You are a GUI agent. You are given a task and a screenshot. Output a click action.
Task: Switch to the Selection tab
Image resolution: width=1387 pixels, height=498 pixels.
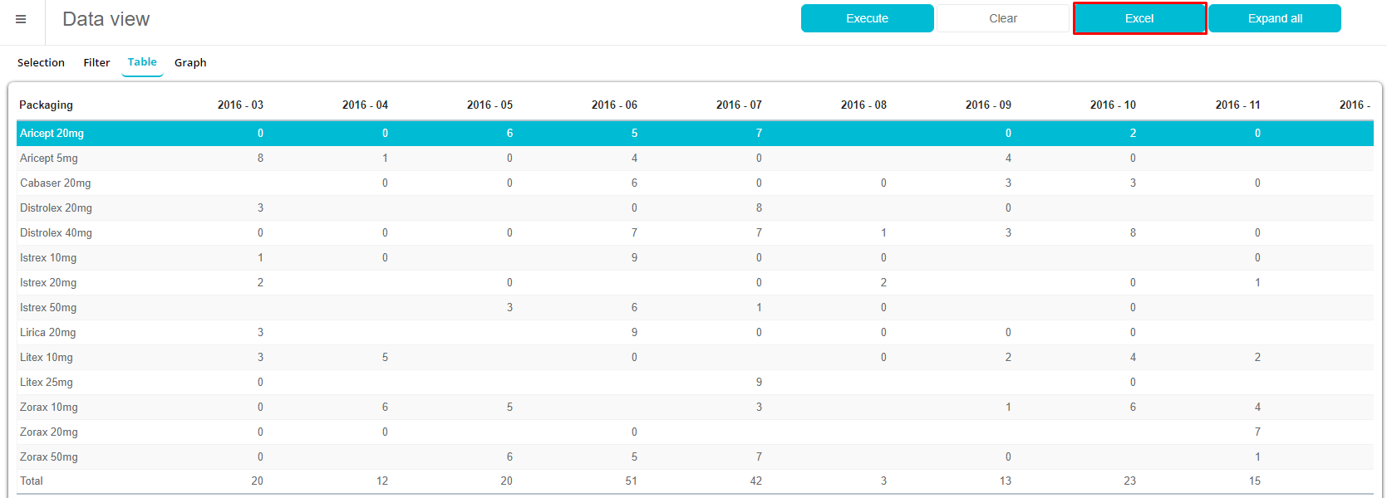point(41,62)
